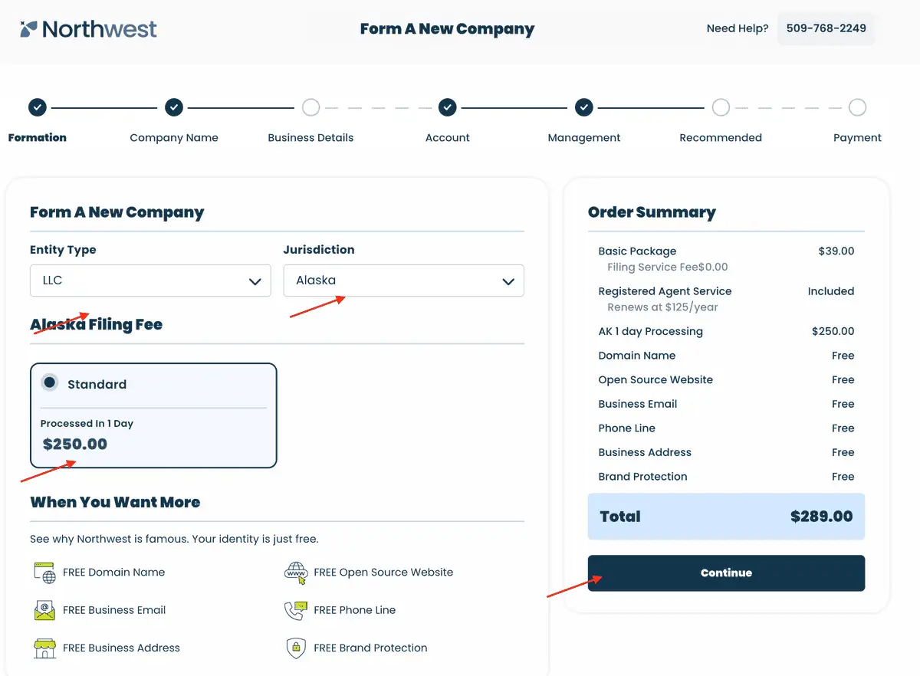Image resolution: width=920 pixels, height=676 pixels.
Task: Click the FREE Phone Line text
Action: click(355, 610)
